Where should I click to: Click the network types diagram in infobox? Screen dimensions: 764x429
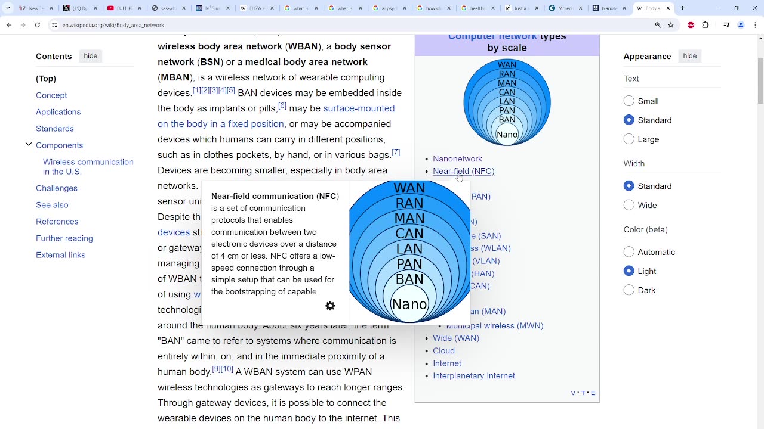point(507,102)
